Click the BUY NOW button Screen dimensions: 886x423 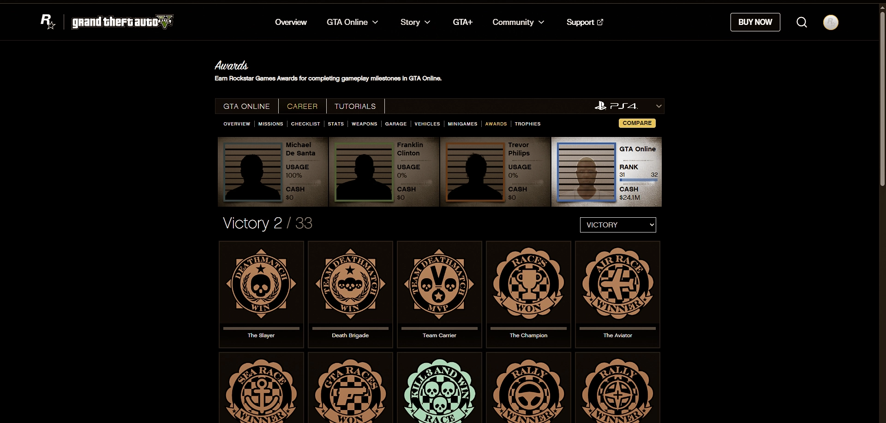(755, 22)
